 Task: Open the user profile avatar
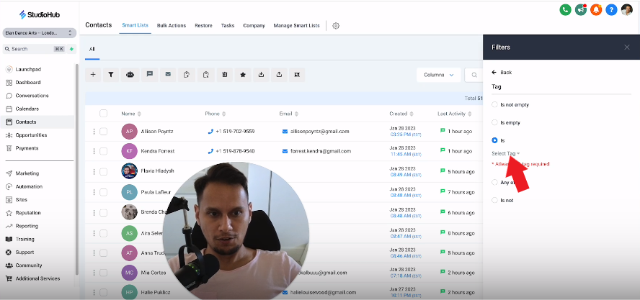click(626, 10)
